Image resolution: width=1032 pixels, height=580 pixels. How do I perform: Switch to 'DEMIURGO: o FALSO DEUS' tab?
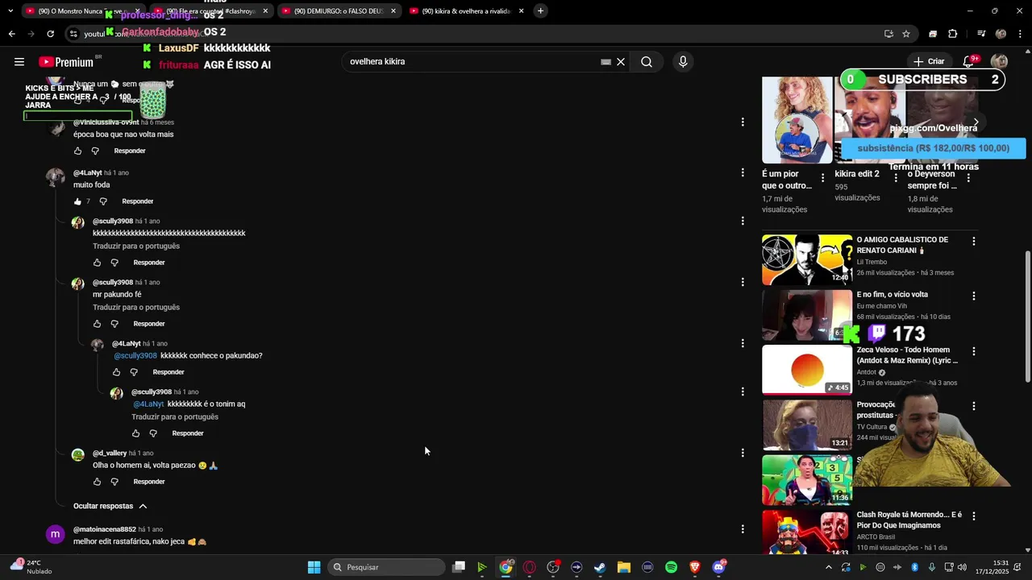(338, 10)
